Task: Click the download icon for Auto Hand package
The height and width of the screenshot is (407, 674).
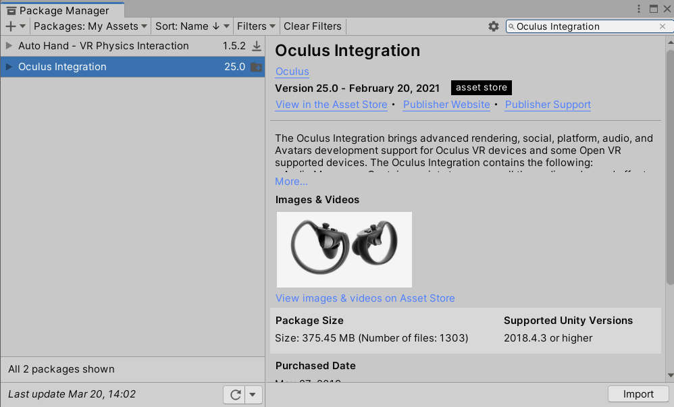Action: (257, 45)
